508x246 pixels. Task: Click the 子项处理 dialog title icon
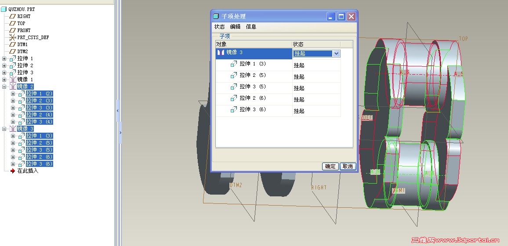pos(216,16)
